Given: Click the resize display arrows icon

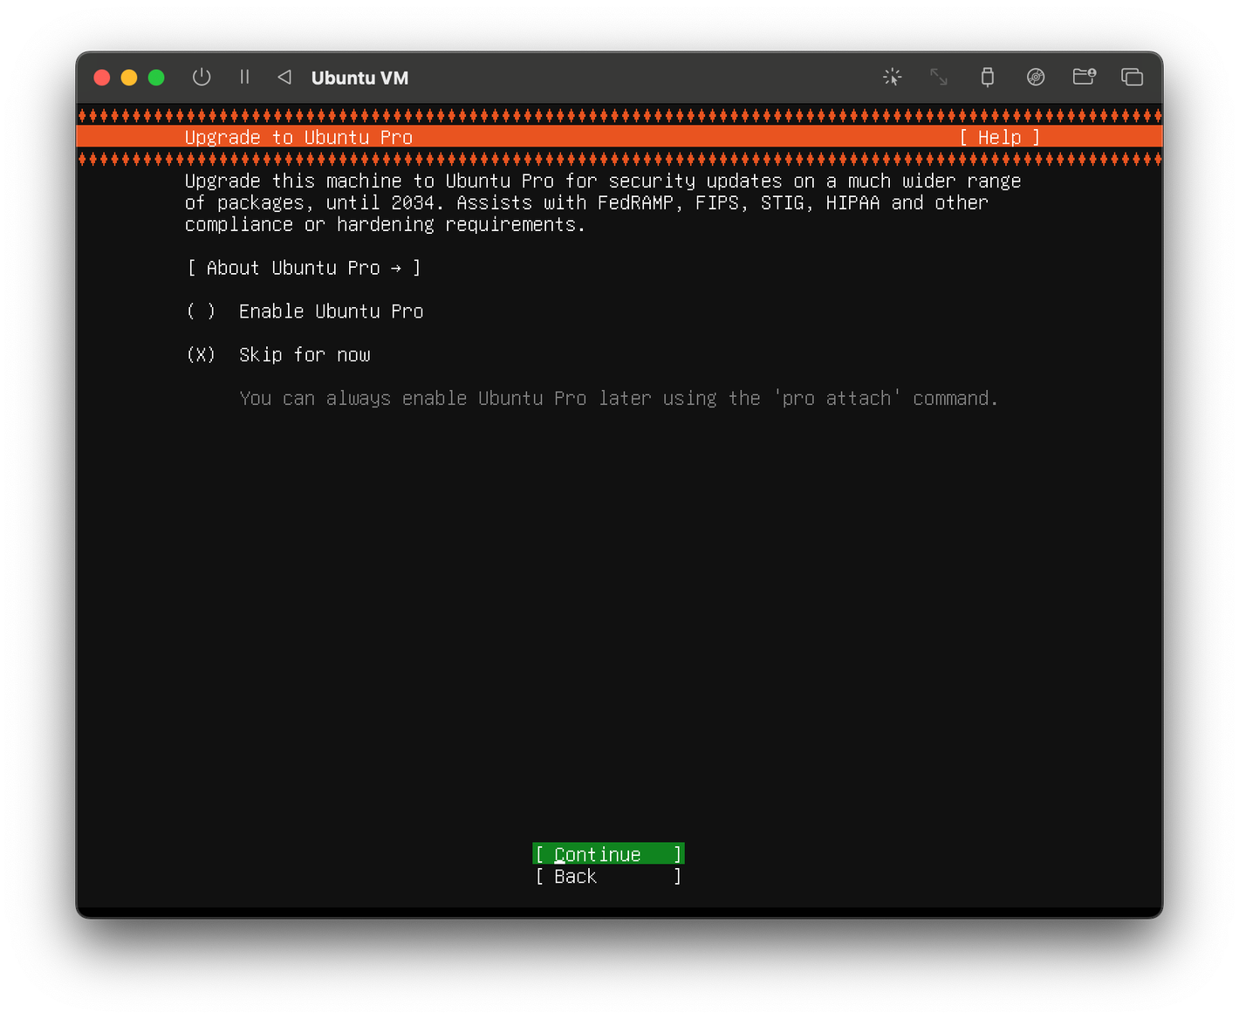Looking at the screenshot, I should 939,77.
